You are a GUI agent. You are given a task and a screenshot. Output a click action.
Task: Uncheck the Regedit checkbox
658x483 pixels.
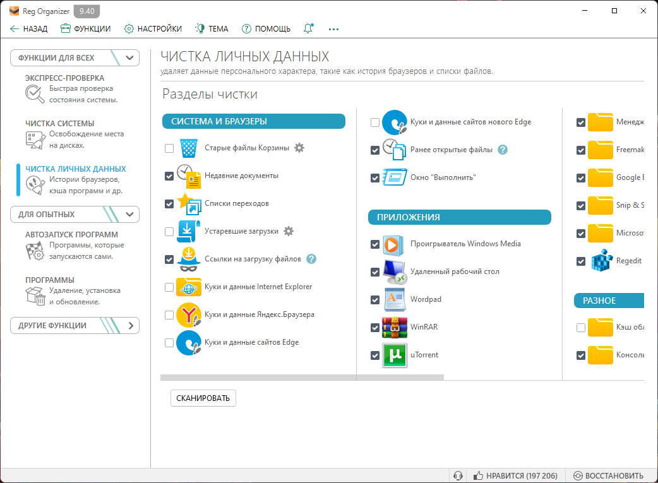(x=581, y=261)
